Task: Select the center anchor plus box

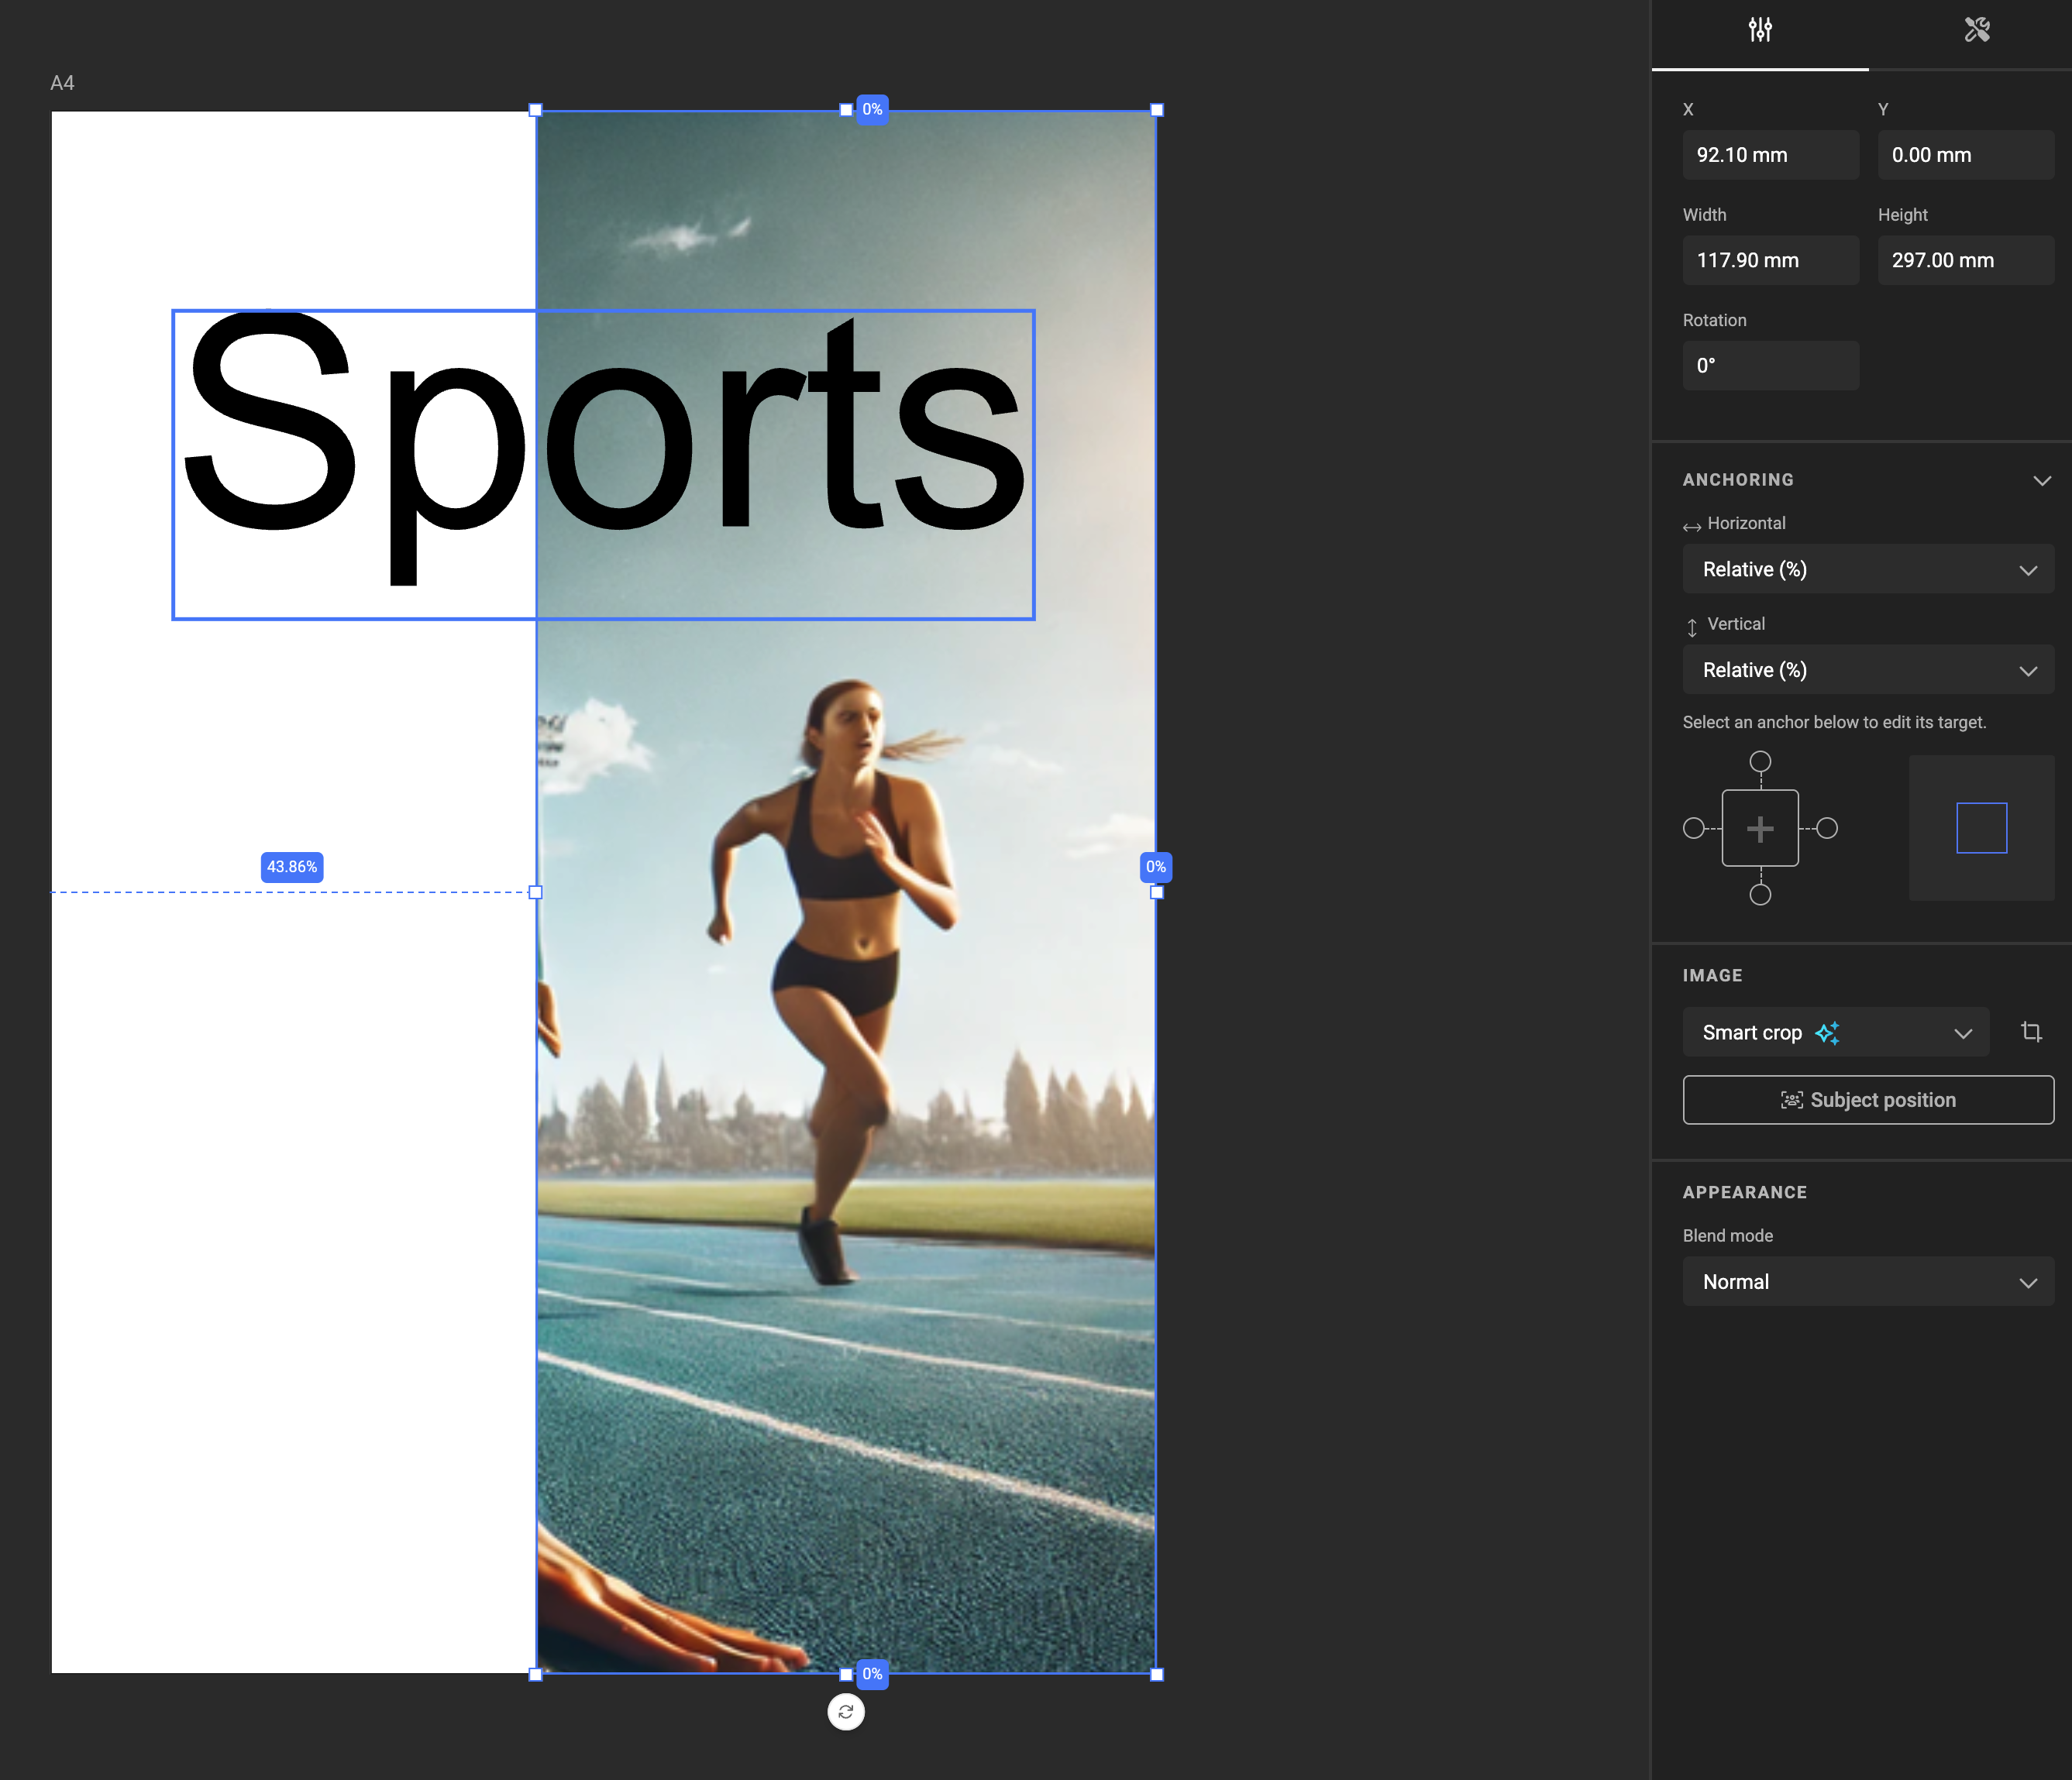Action: click(x=1760, y=827)
